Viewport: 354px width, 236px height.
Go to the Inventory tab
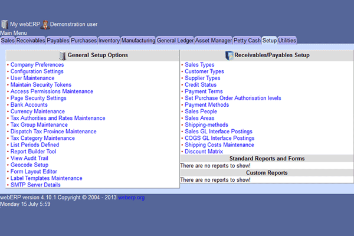click(x=109, y=41)
